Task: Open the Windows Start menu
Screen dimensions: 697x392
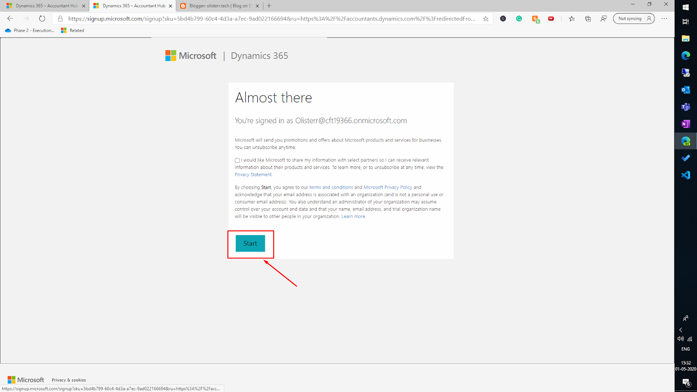Action: [x=686, y=7]
